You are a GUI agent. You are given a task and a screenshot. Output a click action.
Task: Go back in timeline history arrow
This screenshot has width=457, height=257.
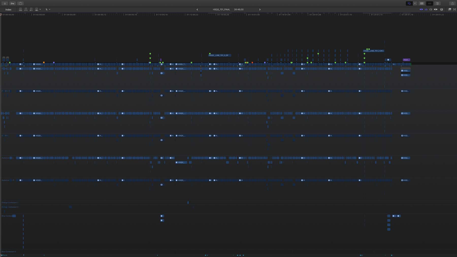(x=197, y=9)
